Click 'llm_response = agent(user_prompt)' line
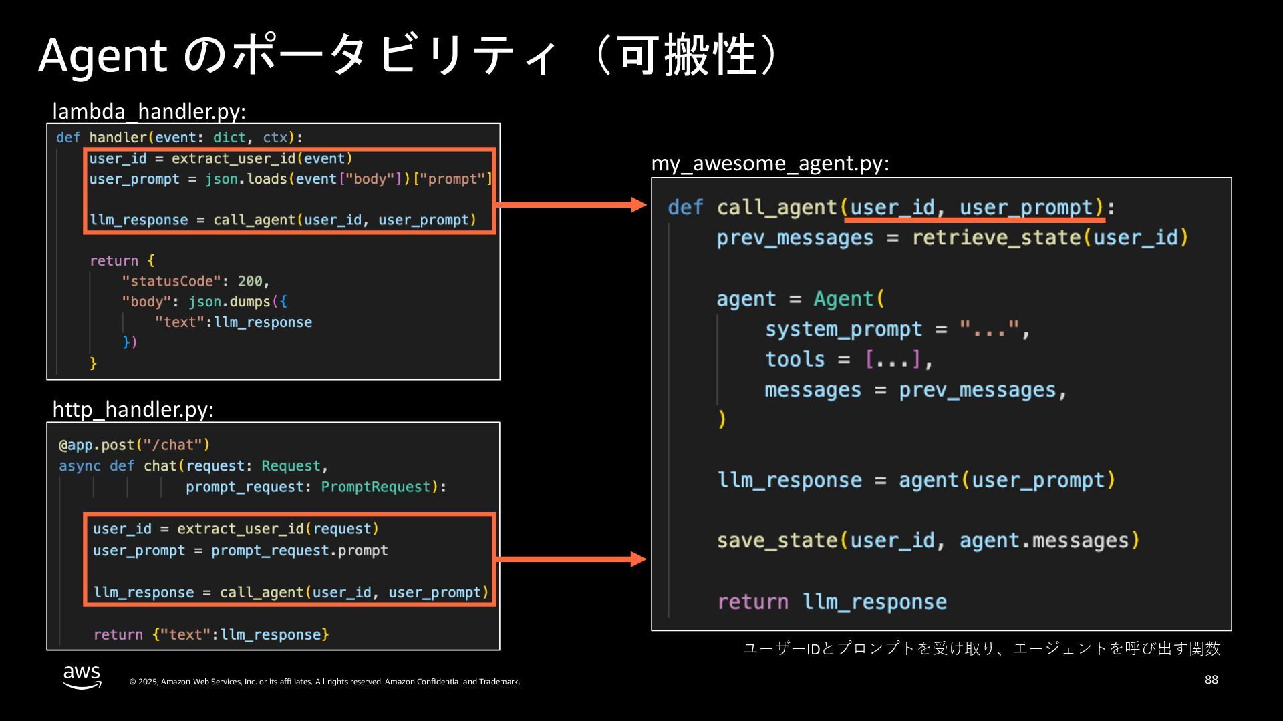The height and width of the screenshot is (721, 1283). (x=917, y=481)
